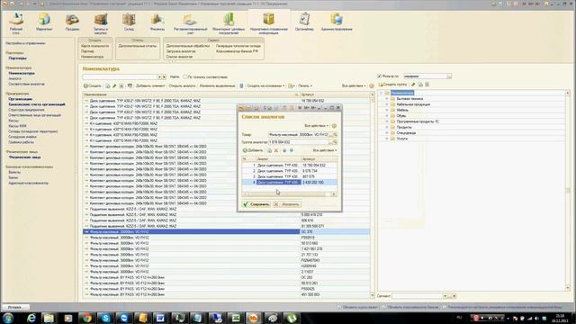This screenshot has width=576, height=324.
Task: Expand Кабельная продукция folder
Action: pos(386,104)
